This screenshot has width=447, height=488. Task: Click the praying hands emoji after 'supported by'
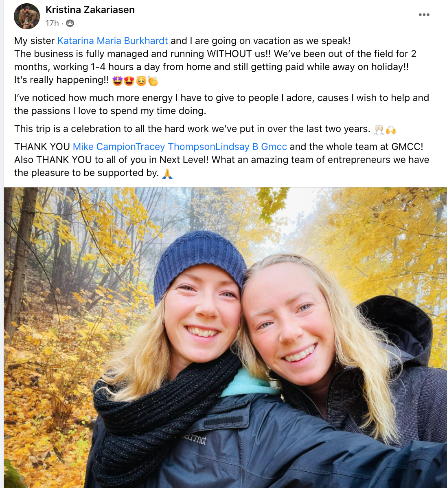(167, 174)
